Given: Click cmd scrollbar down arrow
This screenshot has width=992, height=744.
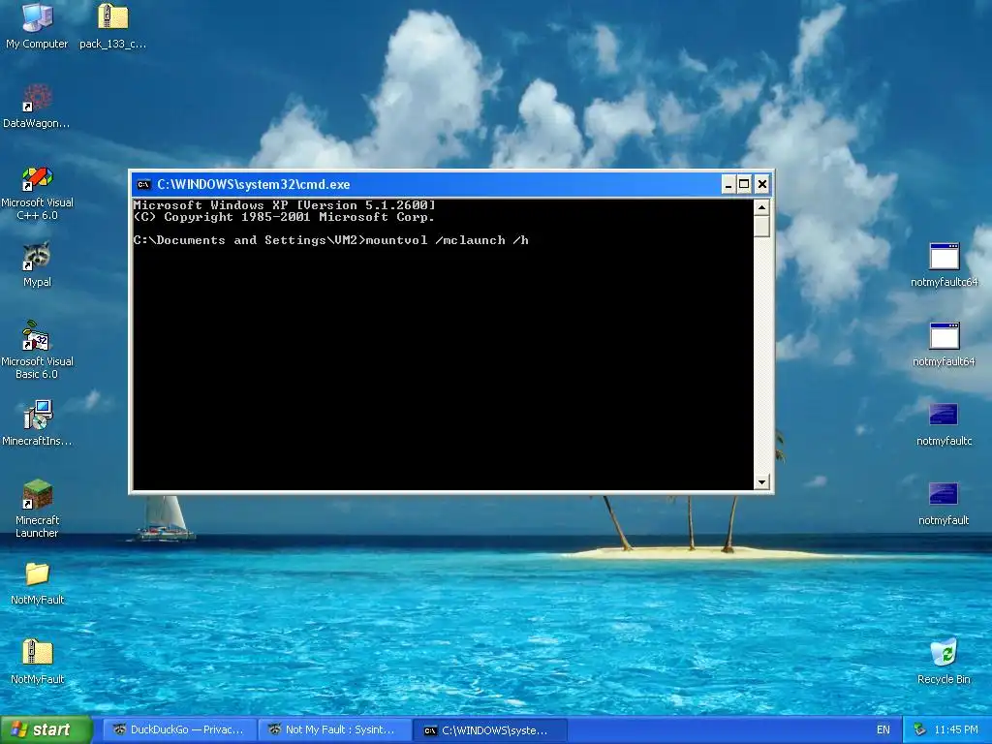Looking at the screenshot, I should [x=761, y=482].
